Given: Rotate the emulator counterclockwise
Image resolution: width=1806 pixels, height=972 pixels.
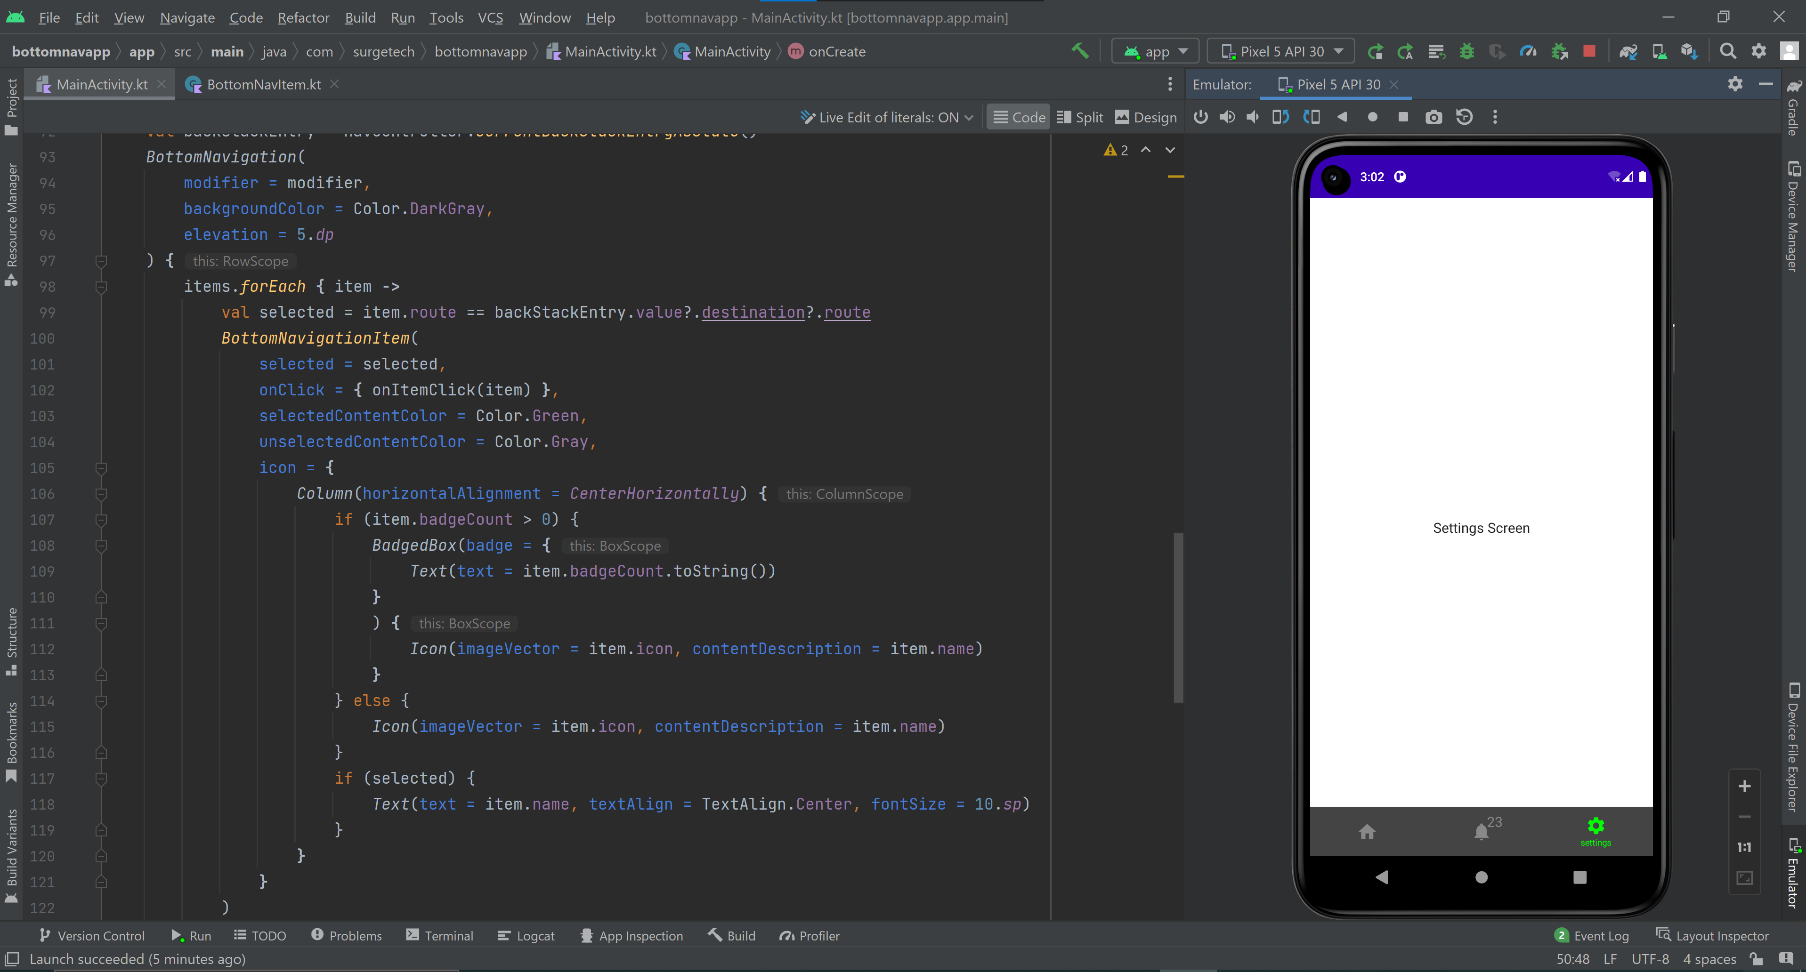Looking at the screenshot, I should [1281, 117].
